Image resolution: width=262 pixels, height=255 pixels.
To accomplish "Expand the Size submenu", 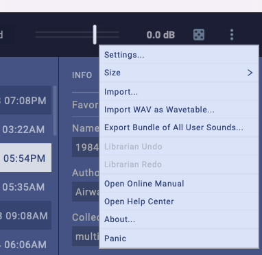I will pyautogui.click(x=179, y=73).
